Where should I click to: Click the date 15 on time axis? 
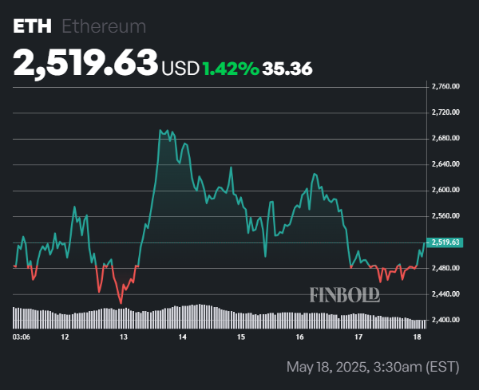[241, 337]
